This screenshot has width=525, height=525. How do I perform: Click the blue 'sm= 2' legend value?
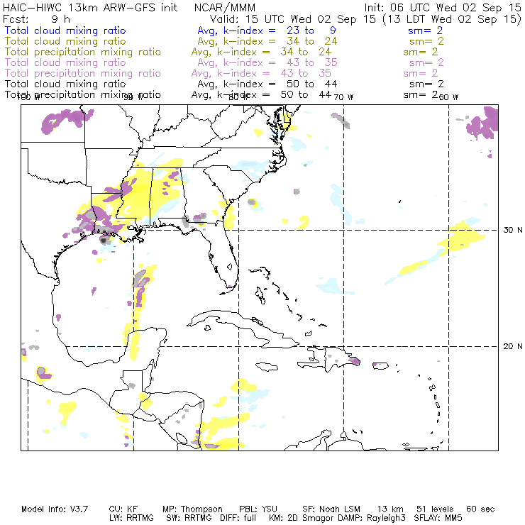[x=426, y=31]
